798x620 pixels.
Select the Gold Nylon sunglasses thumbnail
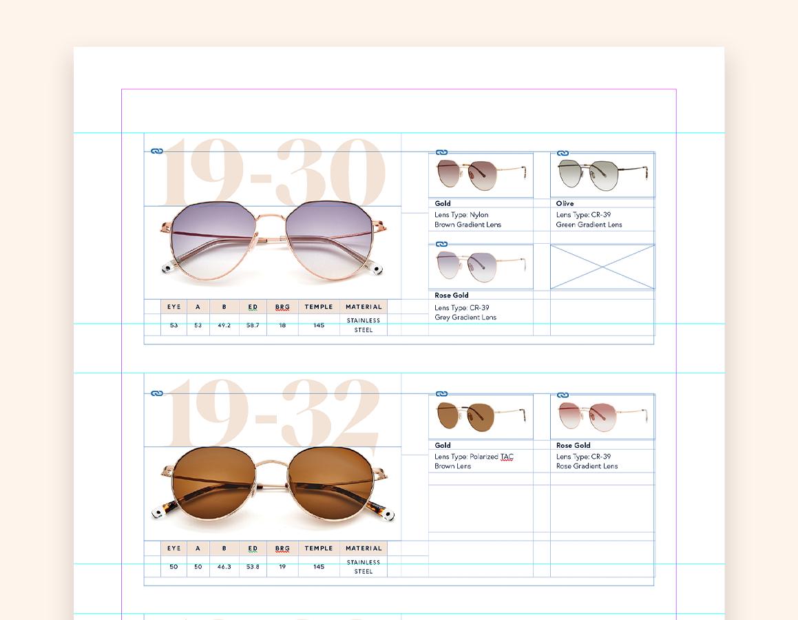pyautogui.click(x=481, y=175)
